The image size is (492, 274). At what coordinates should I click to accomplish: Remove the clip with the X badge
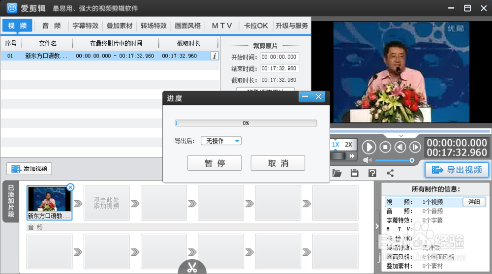pos(70,187)
